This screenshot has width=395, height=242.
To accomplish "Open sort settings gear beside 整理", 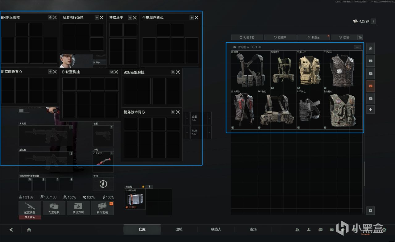I will tap(360, 37).
